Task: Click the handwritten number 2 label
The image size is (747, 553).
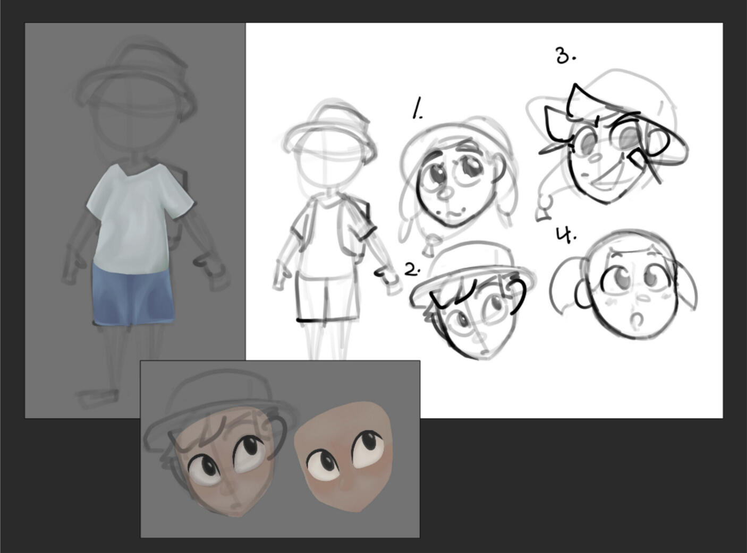Action: pyautogui.click(x=411, y=270)
